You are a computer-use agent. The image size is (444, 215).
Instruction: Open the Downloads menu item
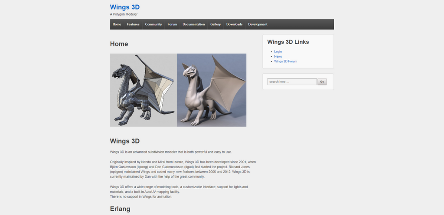pyautogui.click(x=235, y=24)
